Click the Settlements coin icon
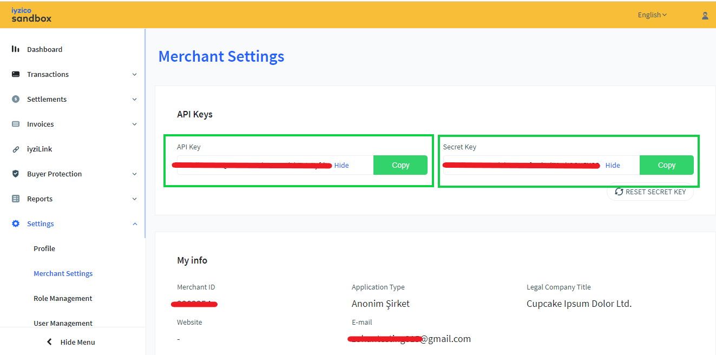The image size is (716, 355). [x=16, y=99]
